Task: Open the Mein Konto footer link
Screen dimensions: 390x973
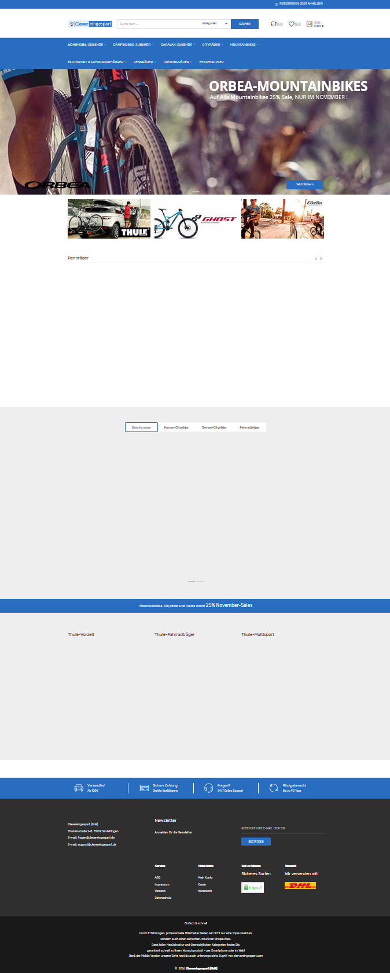Action: [205, 877]
